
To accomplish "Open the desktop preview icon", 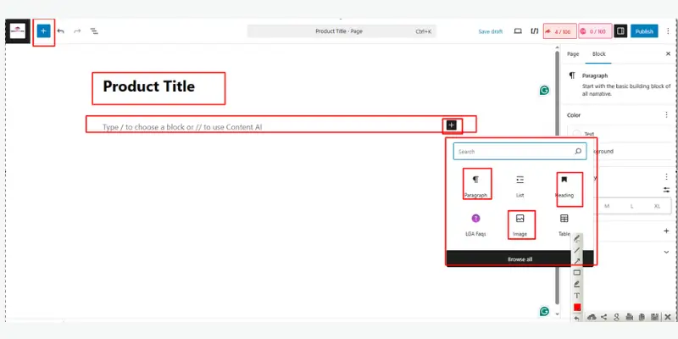I will [518, 31].
